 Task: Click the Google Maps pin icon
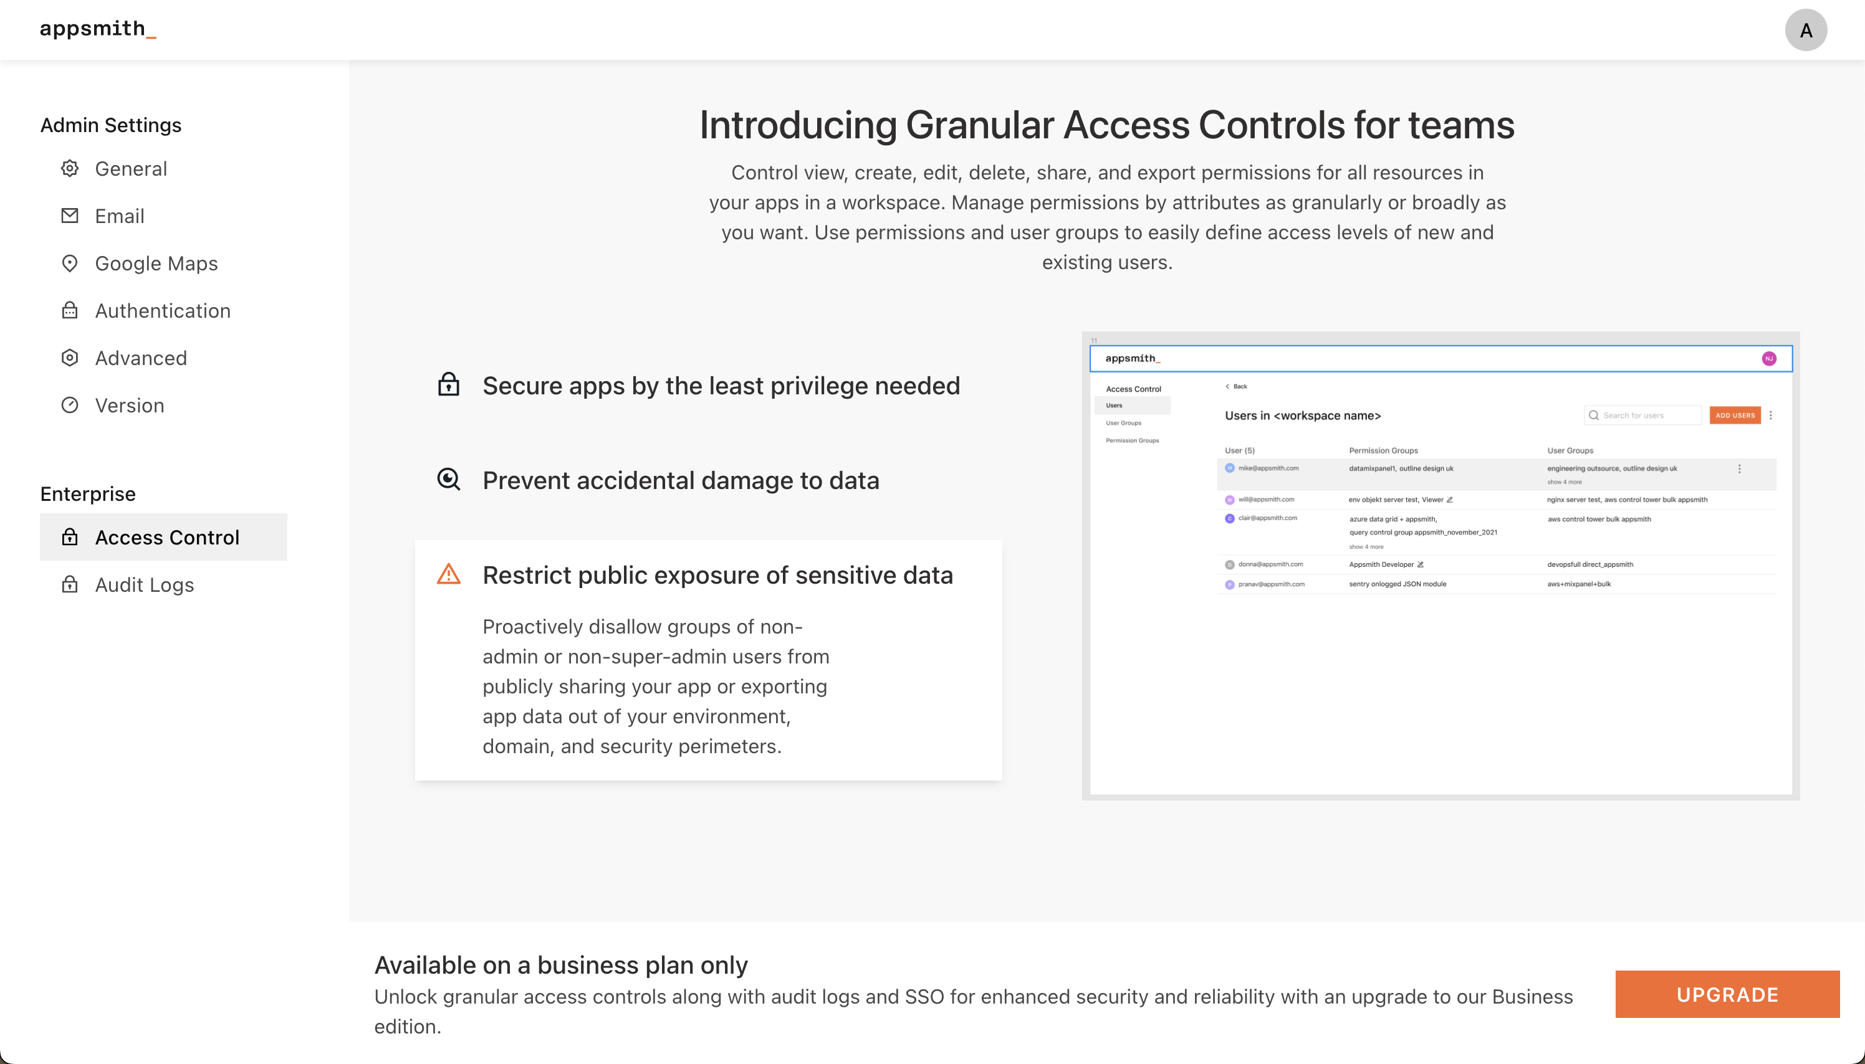coord(69,263)
